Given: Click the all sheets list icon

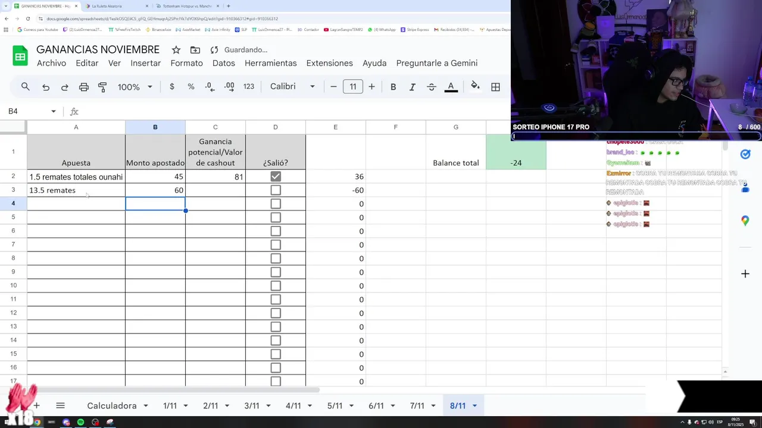Looking at the screenshot, I should tap(60, 405).
